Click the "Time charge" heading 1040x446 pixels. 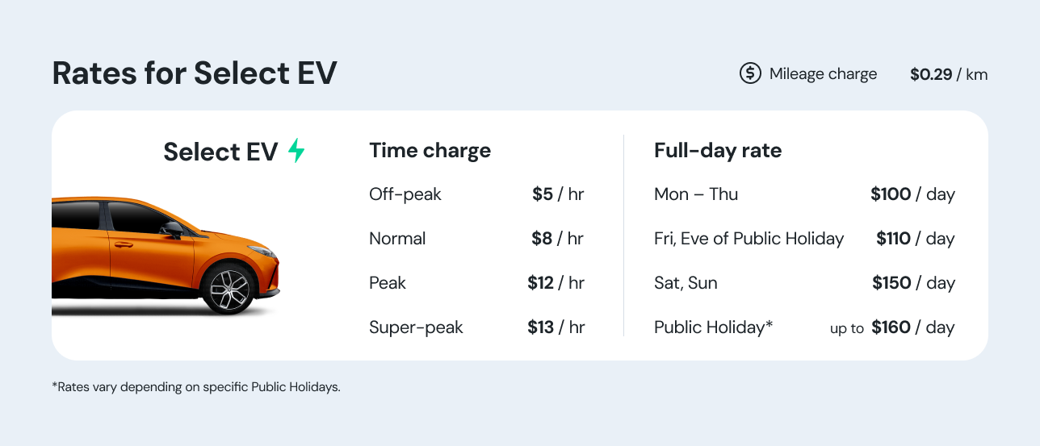[x=430, y=151]
